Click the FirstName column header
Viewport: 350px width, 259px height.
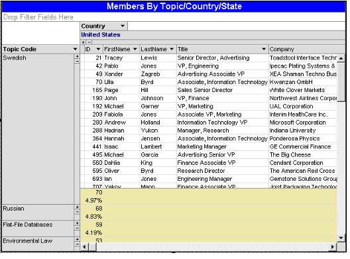click(121, 49)
